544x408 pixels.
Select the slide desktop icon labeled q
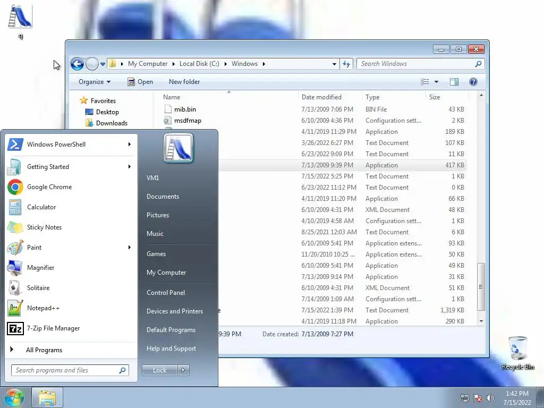tap(20, 21)
